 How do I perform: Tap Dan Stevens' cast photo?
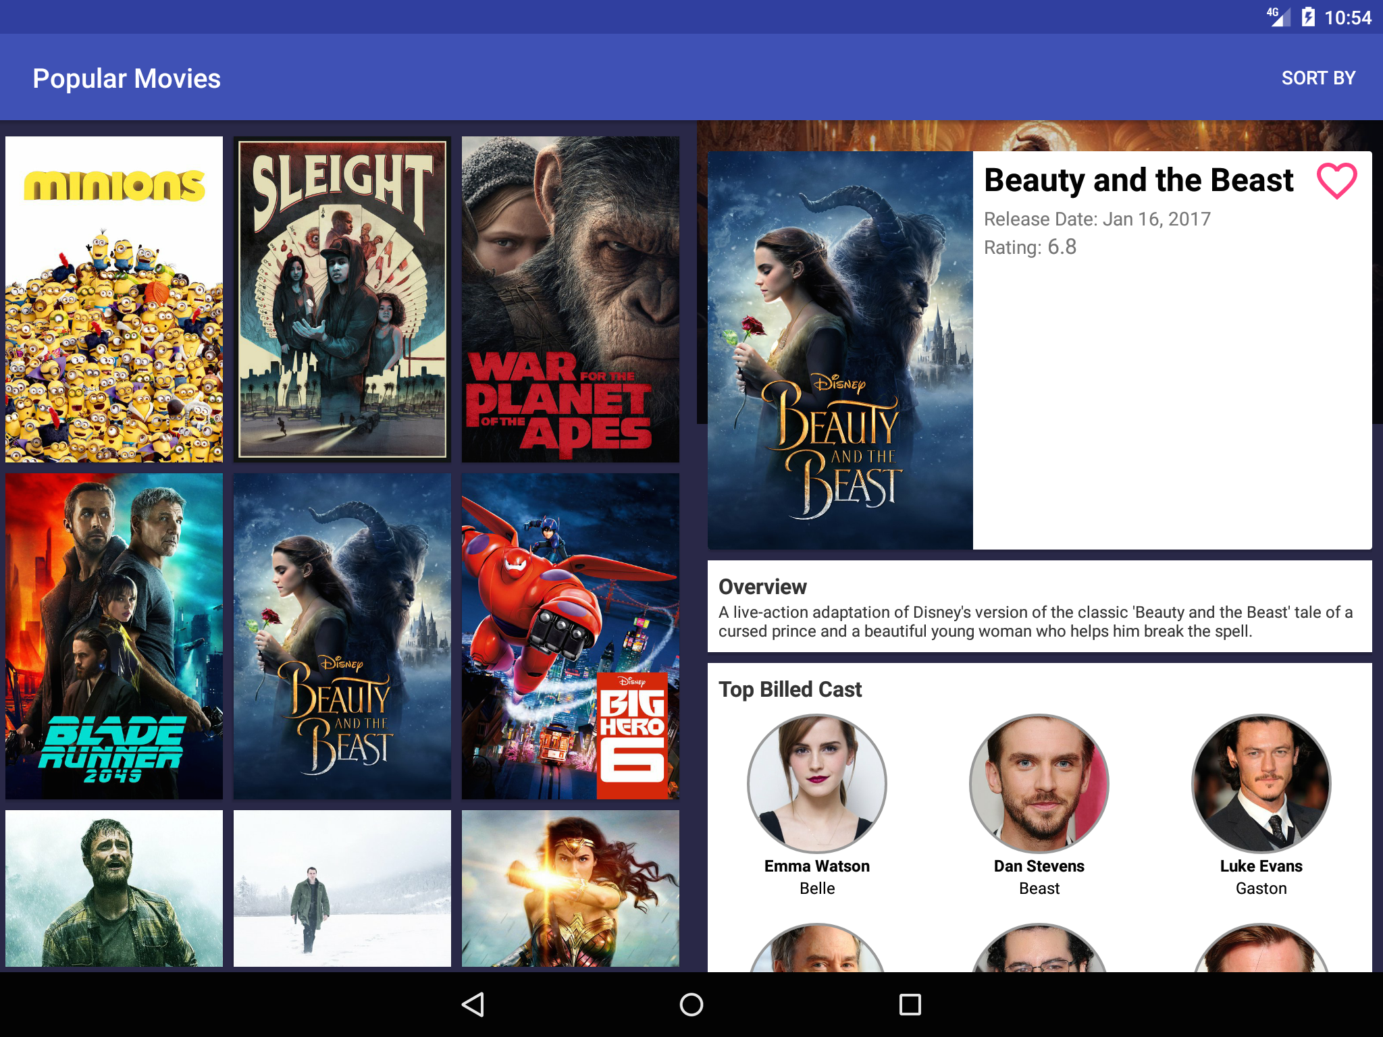(1039, 783)
